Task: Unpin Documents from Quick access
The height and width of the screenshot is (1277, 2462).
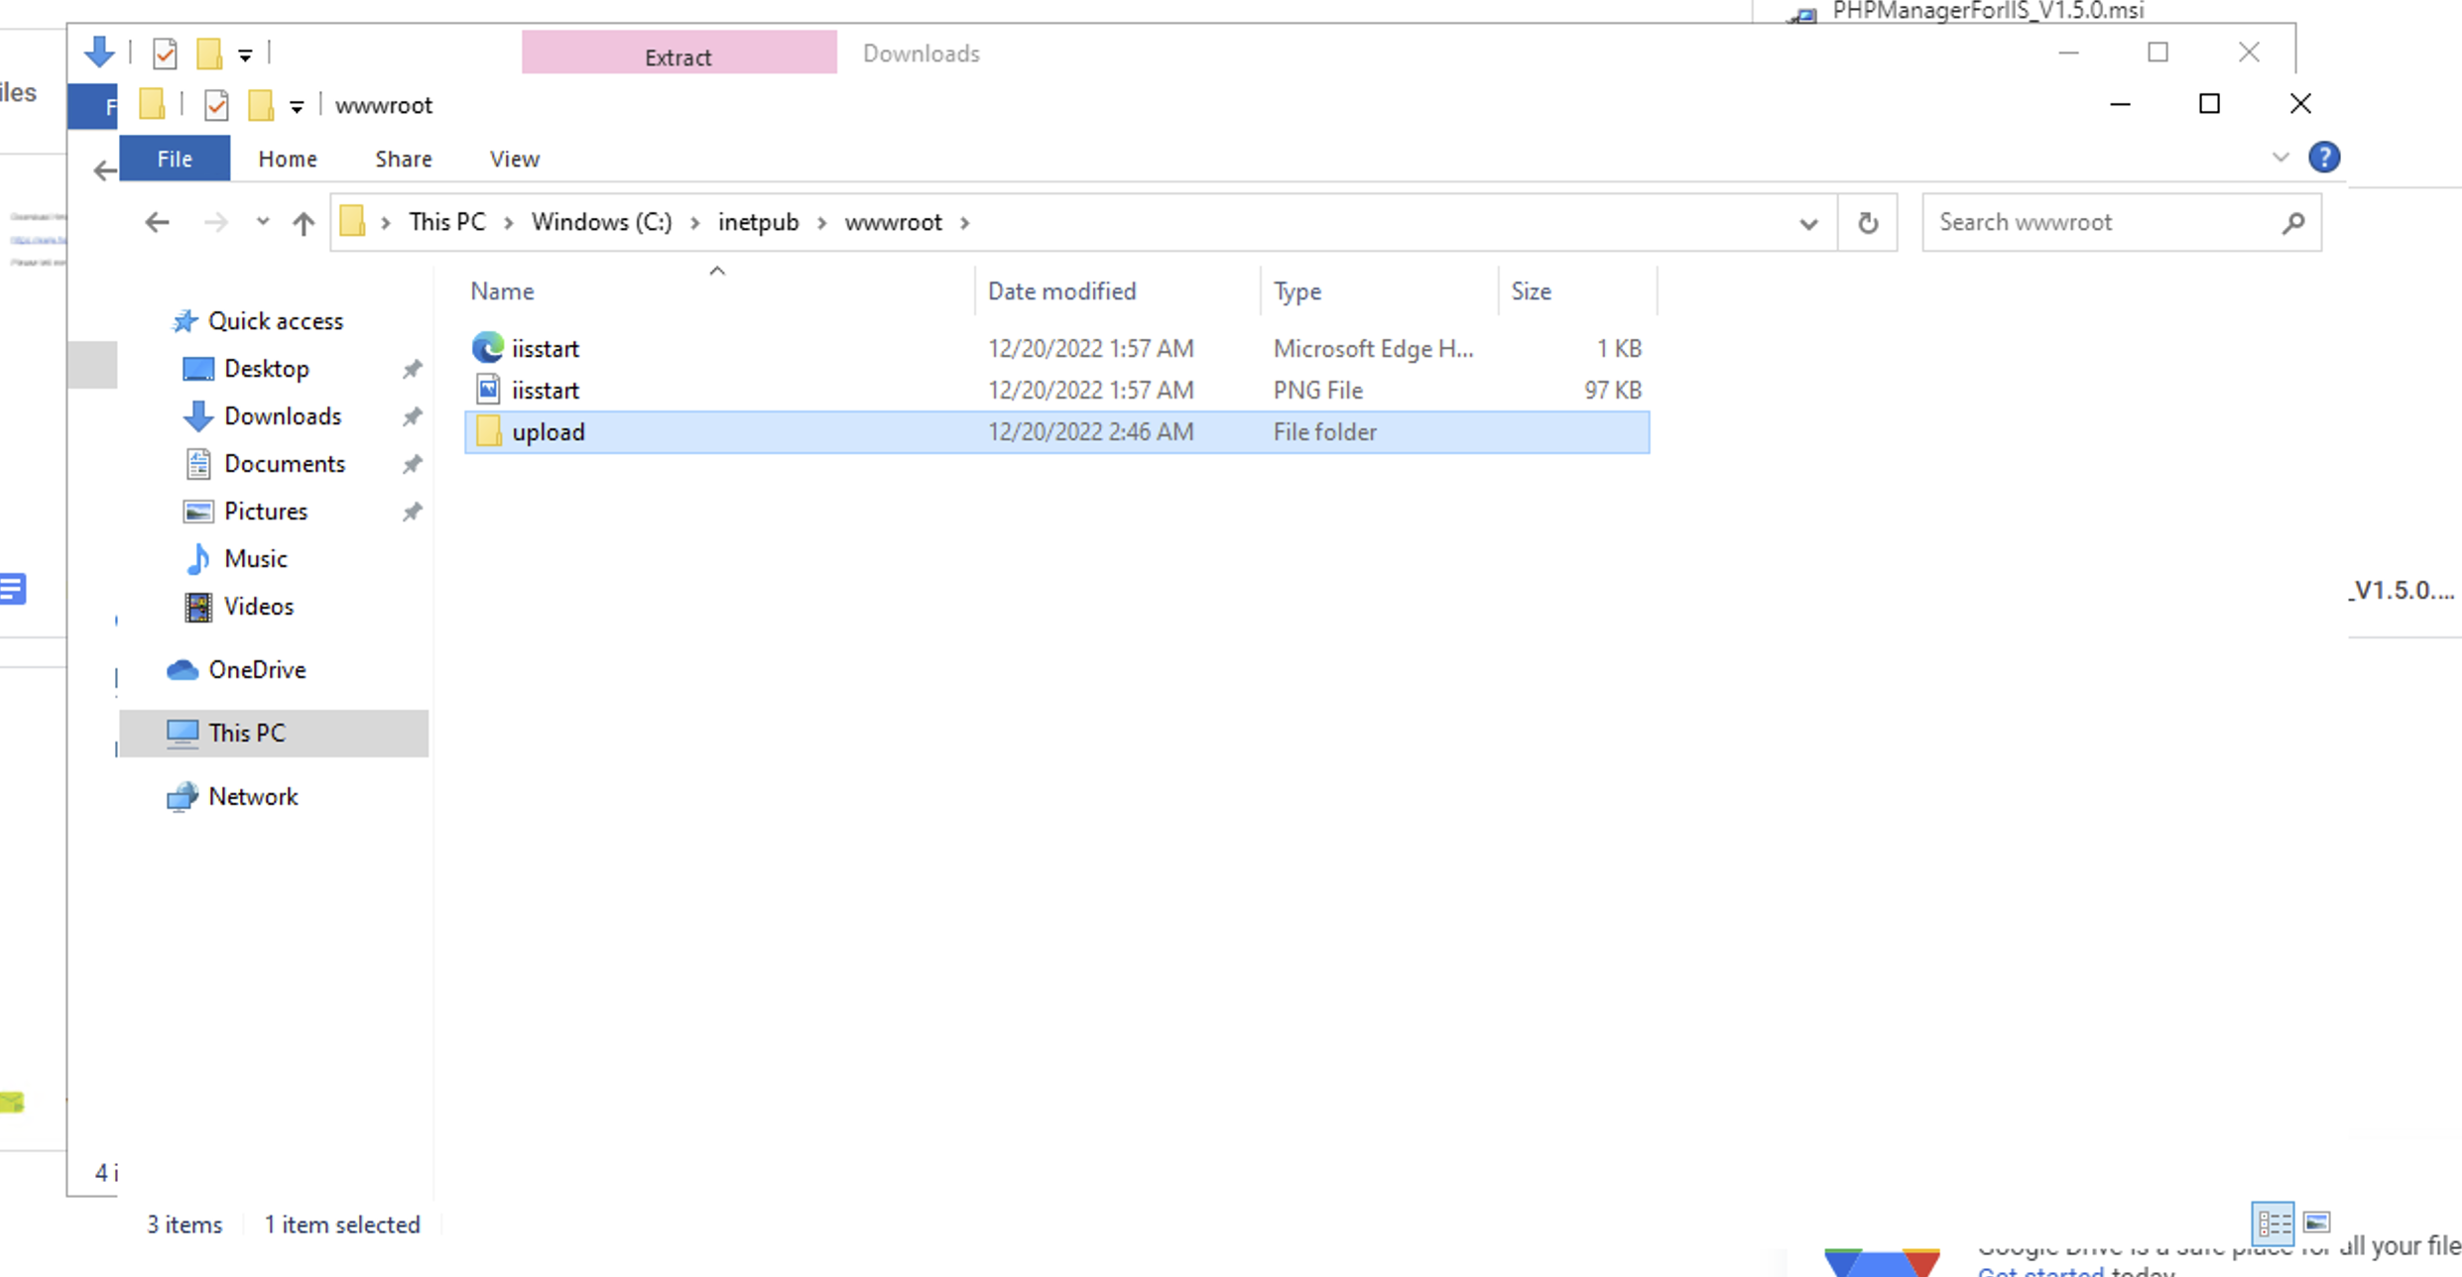Action: point(413,464)
